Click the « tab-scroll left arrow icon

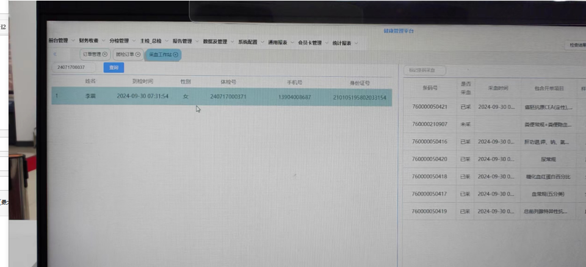click(55, 54)
